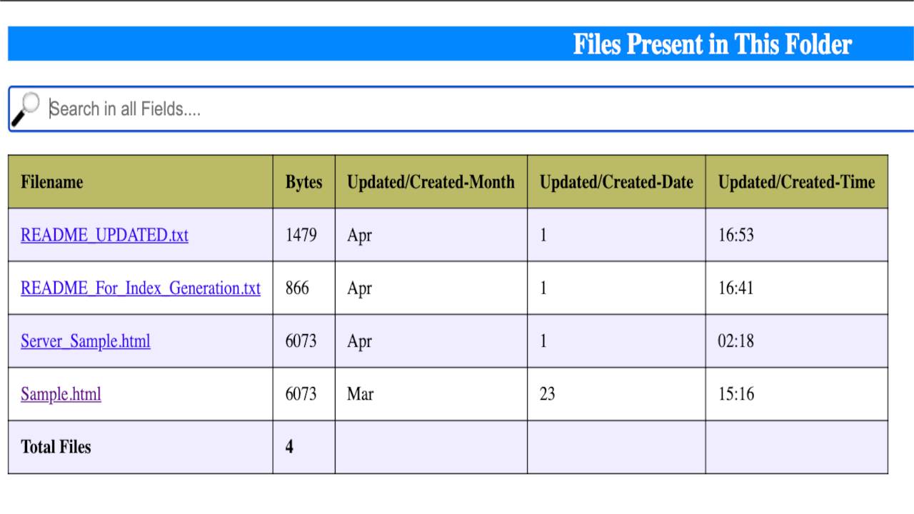This screenshot has width=914, height=514.
Task: Click the Updated/Created-Date column header
Action: tap(617, 182)
